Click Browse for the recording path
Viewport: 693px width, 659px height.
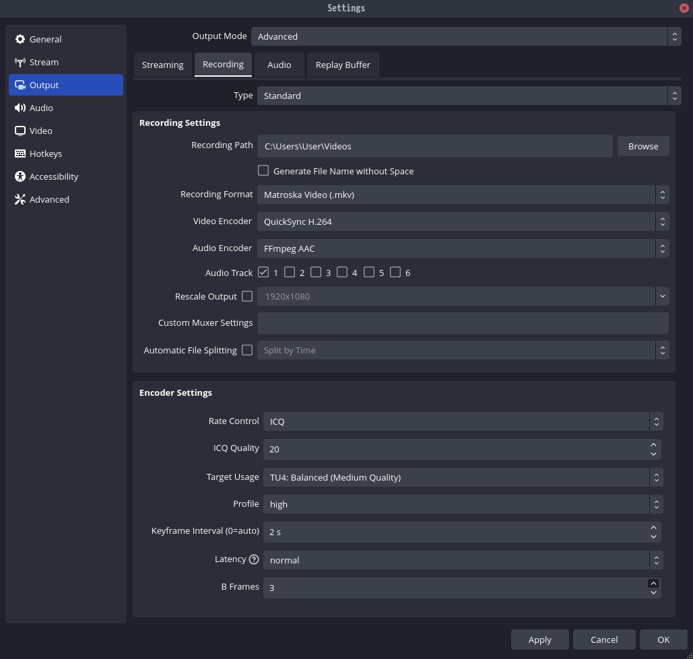point(643,146)
